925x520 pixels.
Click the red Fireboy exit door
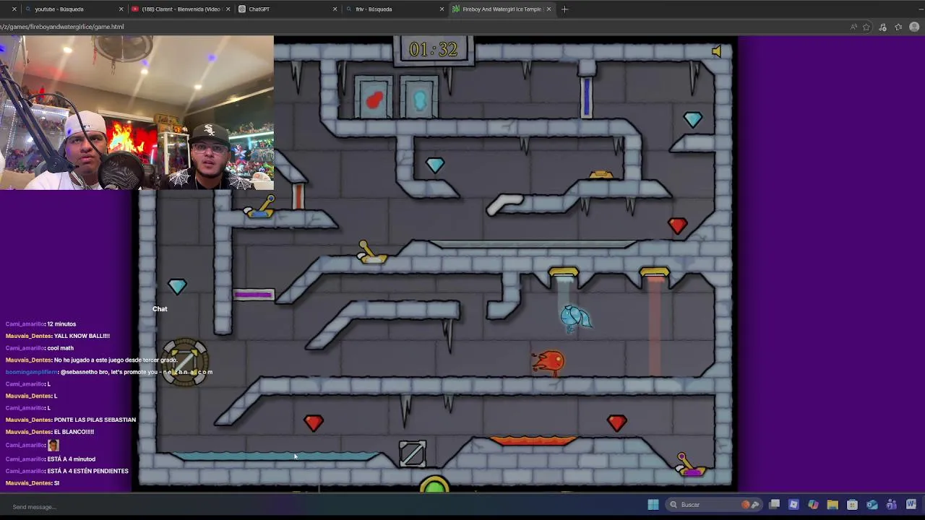[x=374, y=97]
